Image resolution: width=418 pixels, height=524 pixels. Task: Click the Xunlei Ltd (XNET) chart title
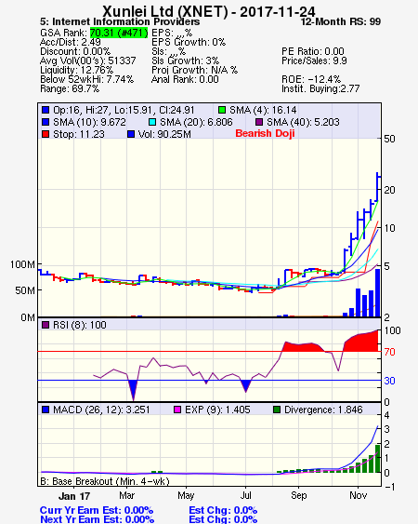(209, 12)
